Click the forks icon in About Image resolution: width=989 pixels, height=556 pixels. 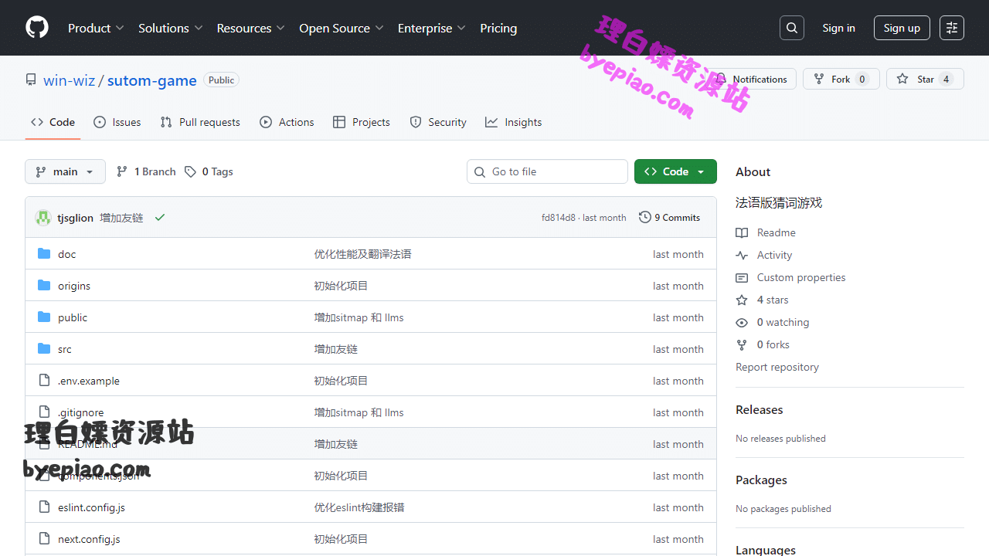tap(742, 344)
